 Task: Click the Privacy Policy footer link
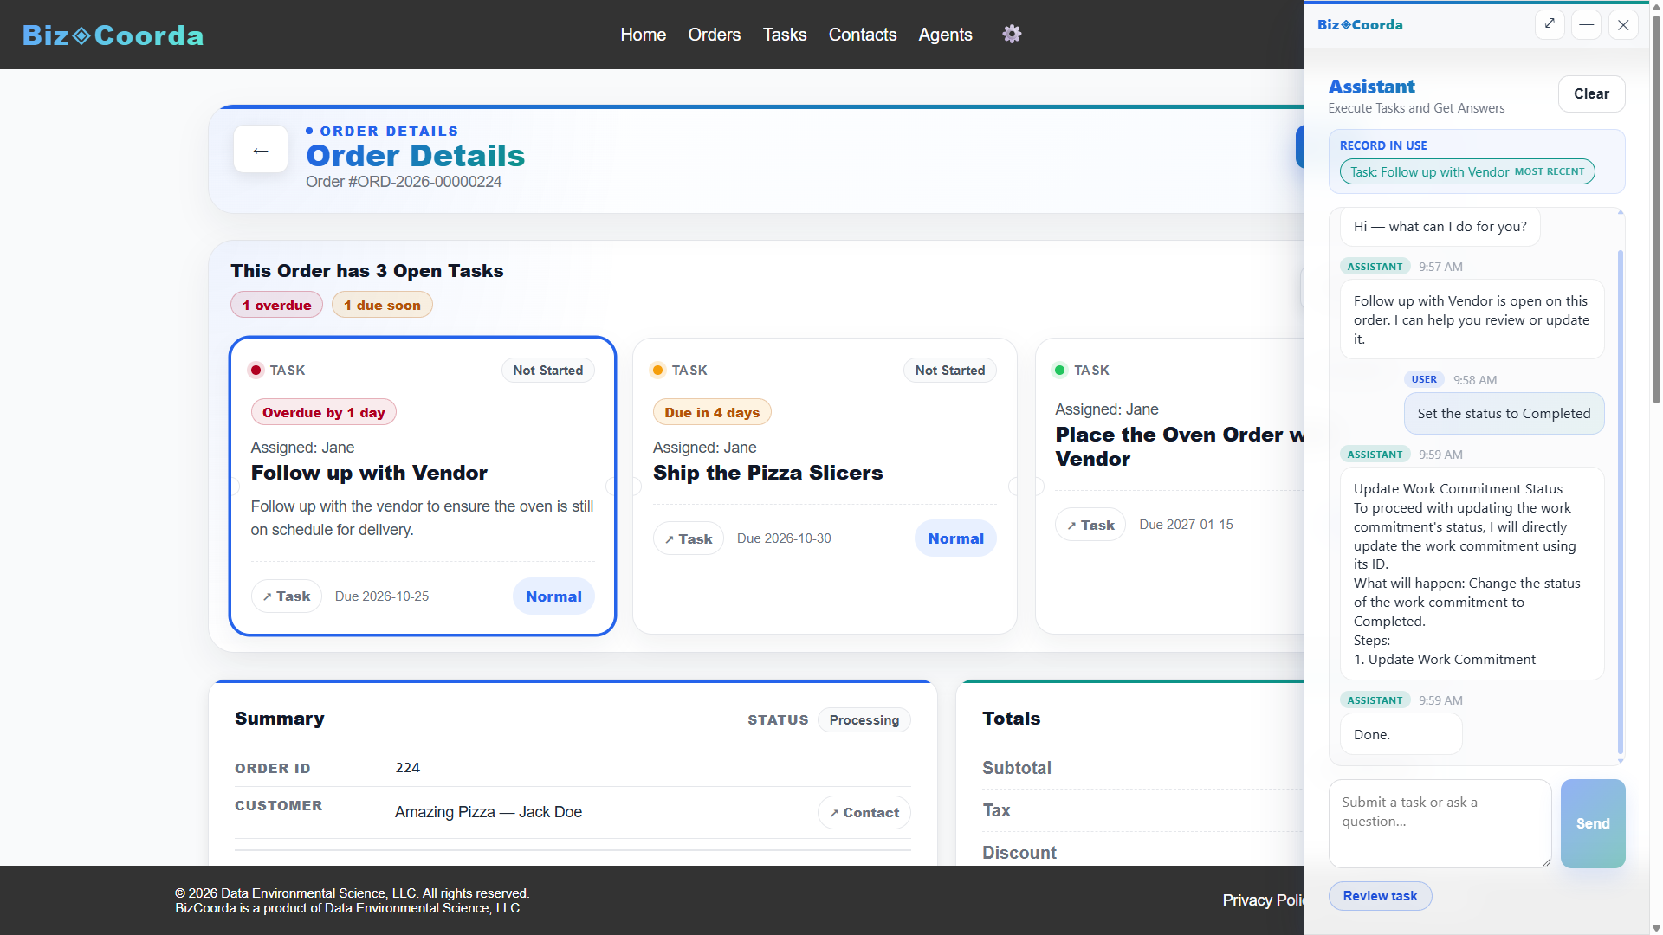[x=1263, y=900]
